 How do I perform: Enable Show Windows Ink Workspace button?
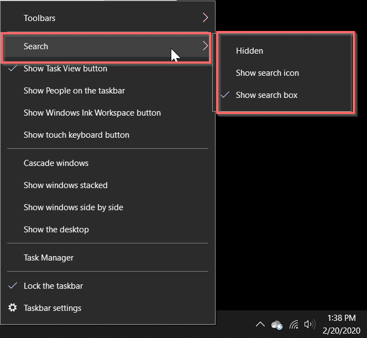pos(92,113)
